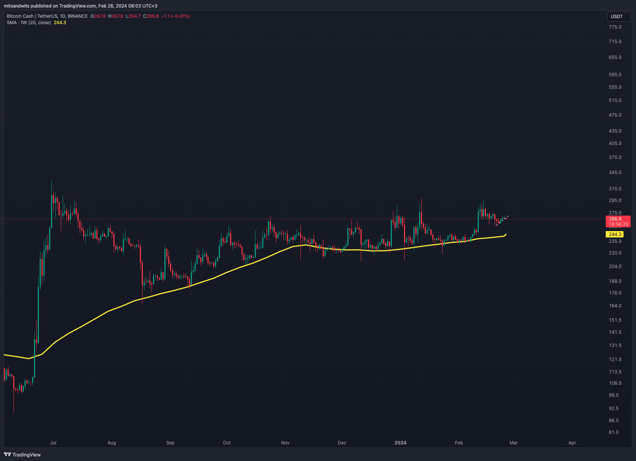Click the 315.0 price axis label
This screenshot has width=636, height=461.
click(x=615, y=189)
